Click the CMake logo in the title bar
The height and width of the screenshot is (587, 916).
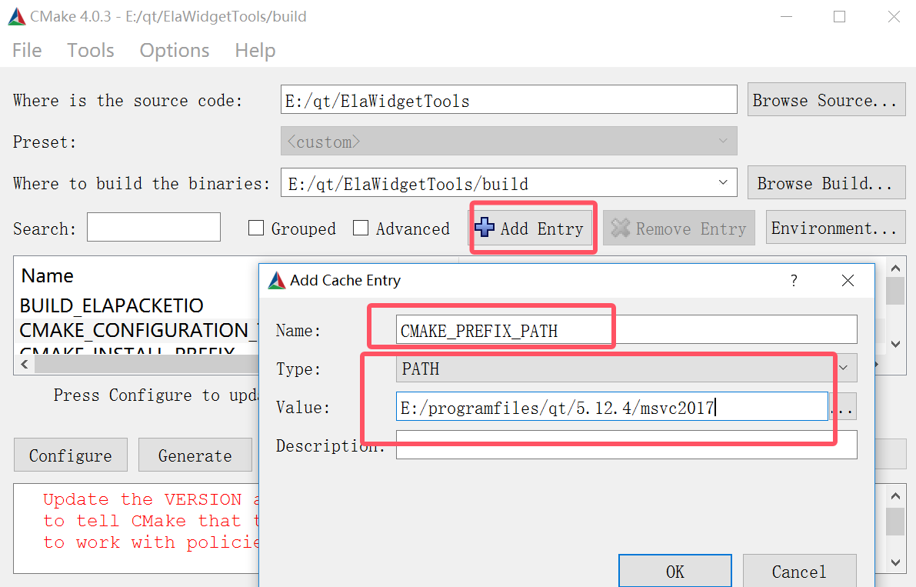point(17,16)
